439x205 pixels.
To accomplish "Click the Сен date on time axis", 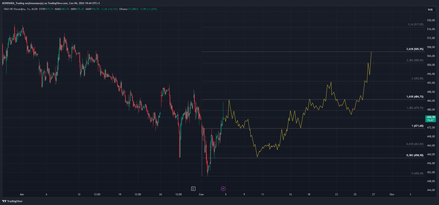I will pyautogui.click(x=202, y=194).
